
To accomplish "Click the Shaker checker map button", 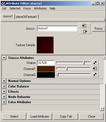I will 95,63.
